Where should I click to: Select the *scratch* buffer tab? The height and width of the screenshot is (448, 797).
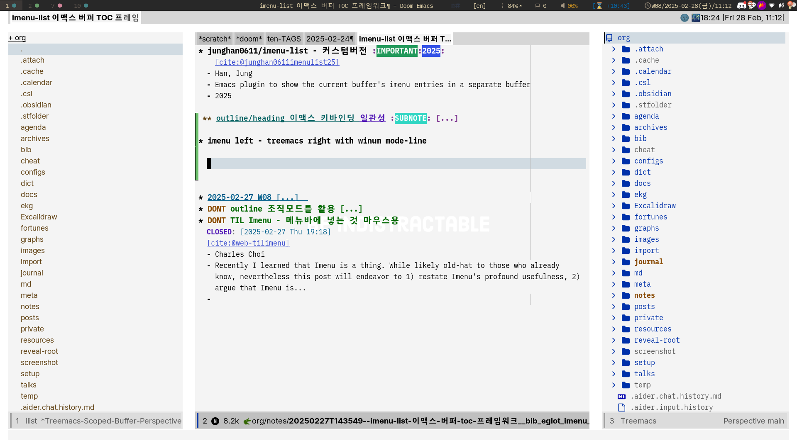point(215,39)
